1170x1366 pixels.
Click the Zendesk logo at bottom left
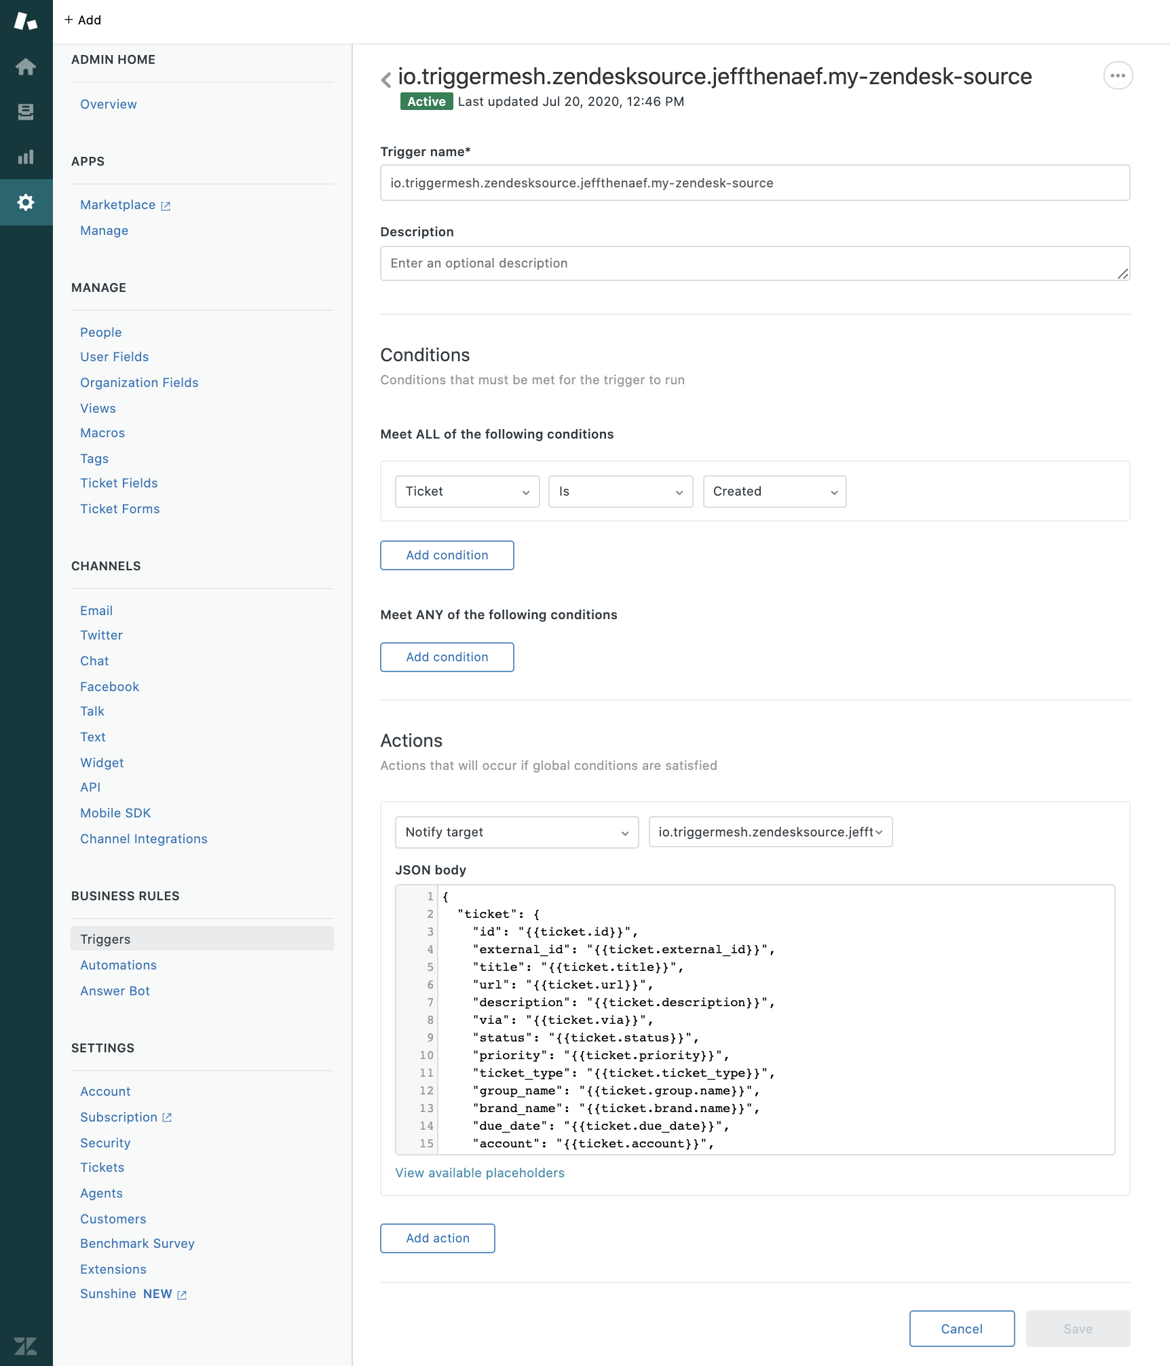(x=26, y=1346)
